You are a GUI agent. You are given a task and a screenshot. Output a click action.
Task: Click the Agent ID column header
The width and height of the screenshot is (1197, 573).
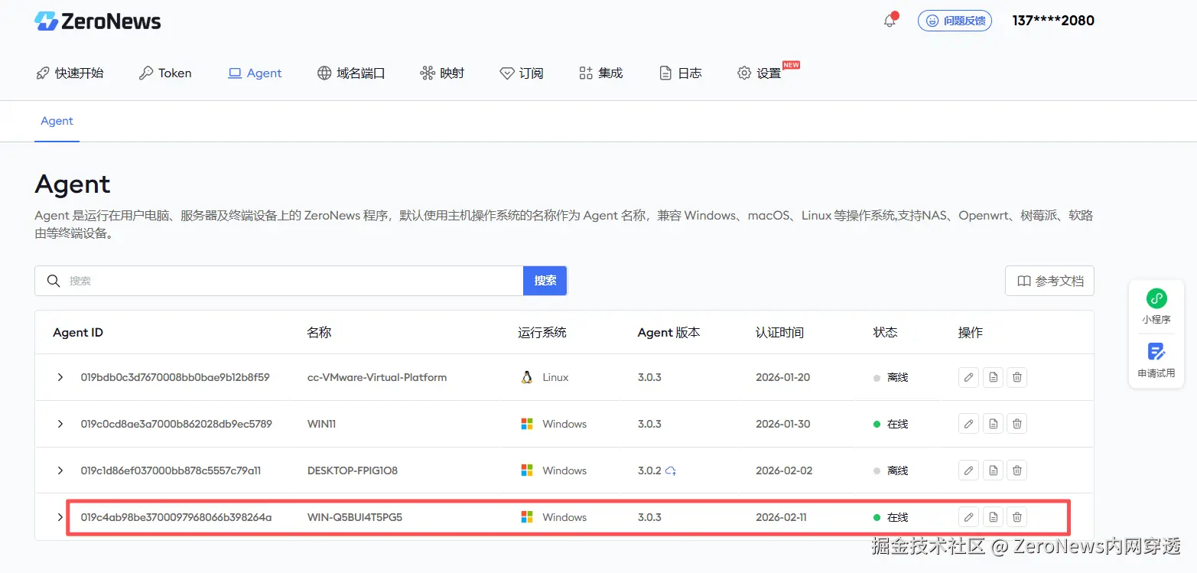pyautogui.click(x=78, y=333)
